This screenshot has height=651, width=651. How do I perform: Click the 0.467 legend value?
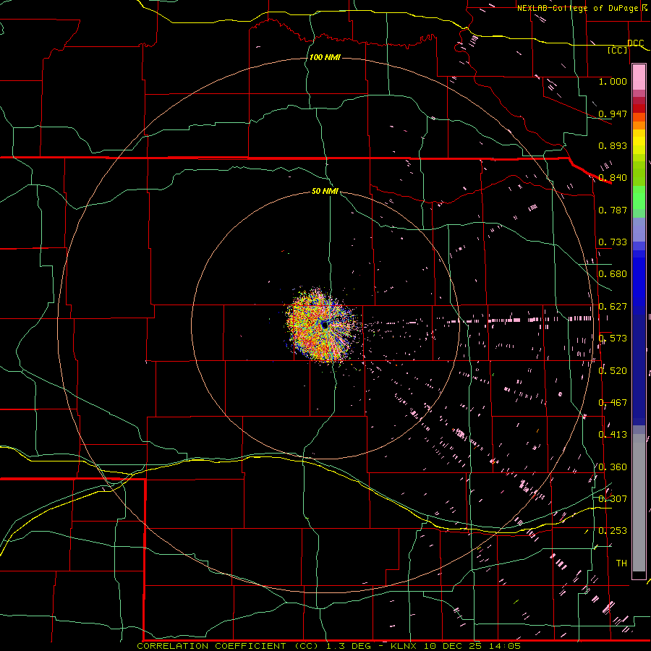(613, 403)
